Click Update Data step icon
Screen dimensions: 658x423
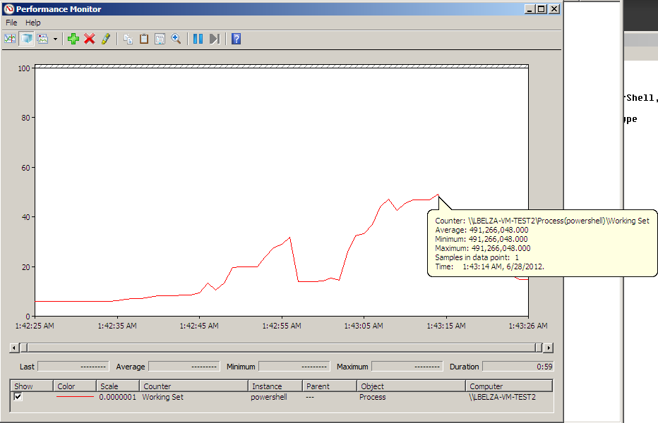[215, 39]
